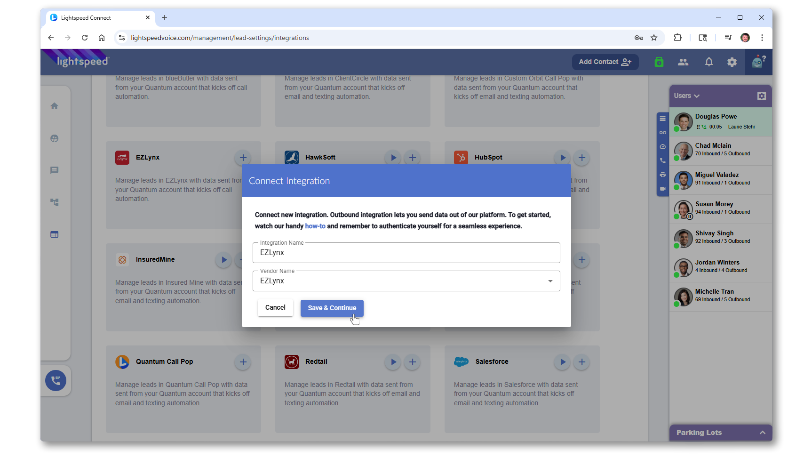Open the SIP softphone dialer button
Viewport: 812px width, 457px height.
[x=56, y=380]
